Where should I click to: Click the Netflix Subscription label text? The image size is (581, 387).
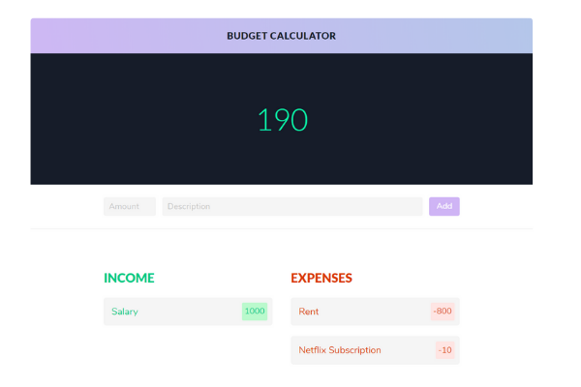(340, 350)
